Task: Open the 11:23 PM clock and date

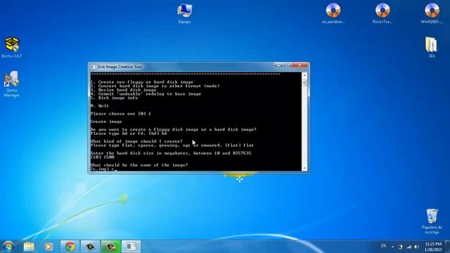Action: coord(433,247)
